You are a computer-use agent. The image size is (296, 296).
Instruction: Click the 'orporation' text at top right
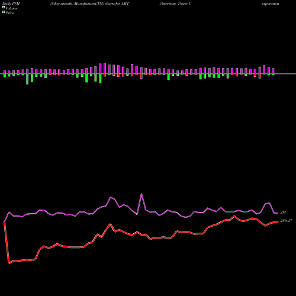click(271, 4)
